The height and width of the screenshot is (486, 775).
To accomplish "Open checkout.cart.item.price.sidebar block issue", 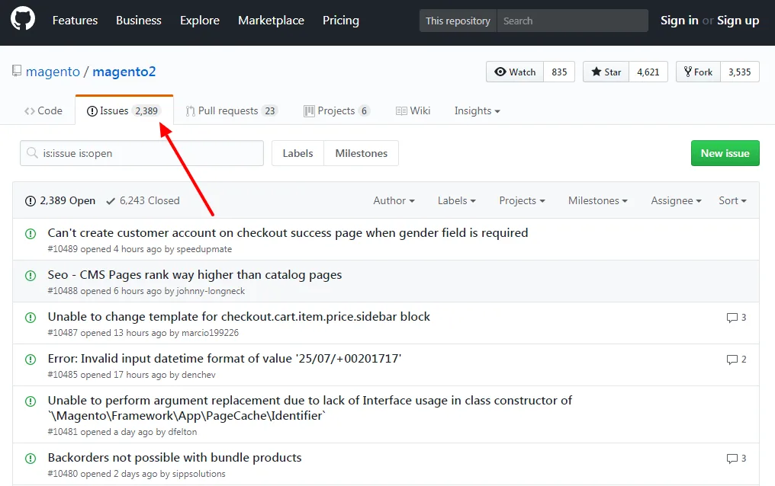I will tap(239, 316).
